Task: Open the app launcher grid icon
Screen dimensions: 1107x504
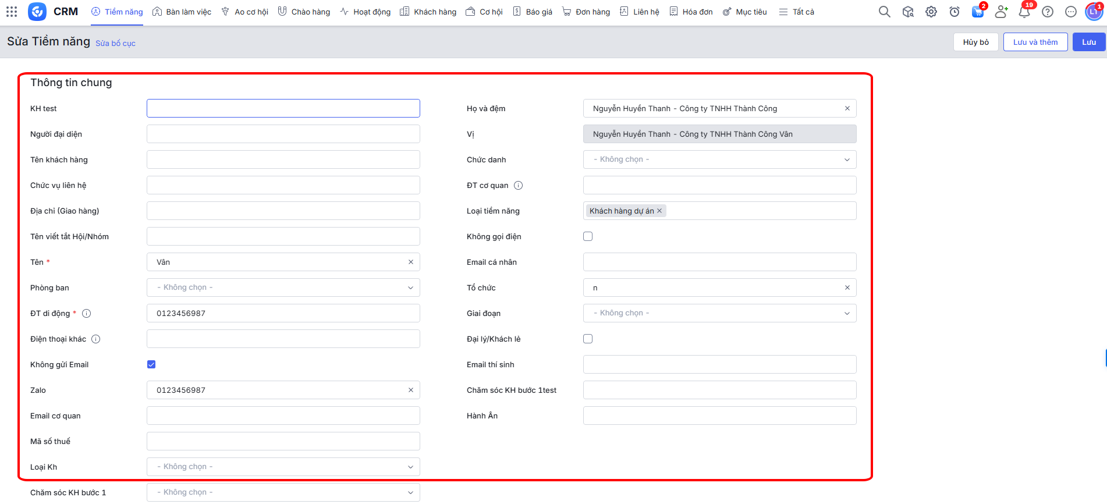Action: (12, 12)
